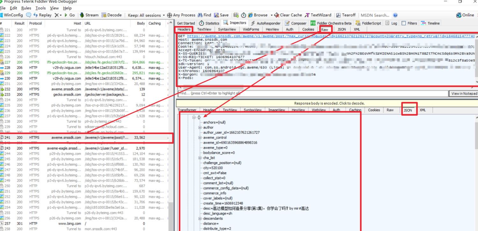This screenshot has width=478, height=231.
Task: Replay the selected session
Action: point(42,15)
